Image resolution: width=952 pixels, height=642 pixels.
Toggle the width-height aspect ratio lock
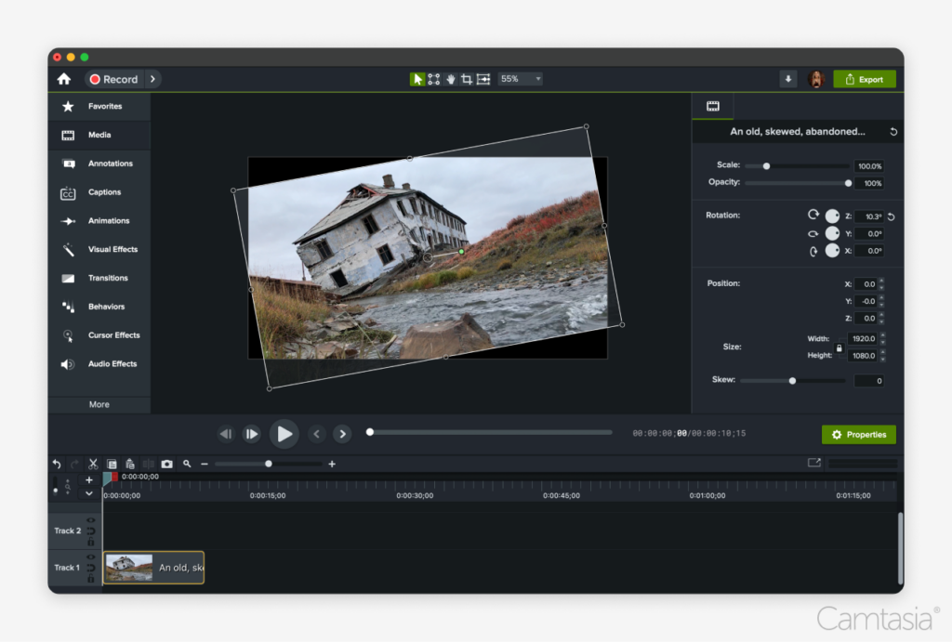pos(840,347)
